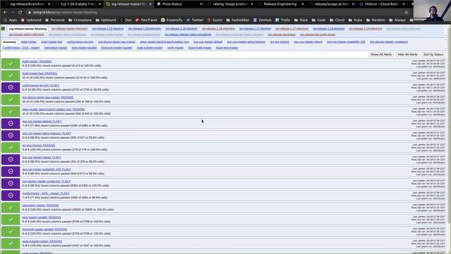Click the purple flaky icon for gce-ubuntu-master-containerd
Screen dimensions: 451x254
click(11, 183)
